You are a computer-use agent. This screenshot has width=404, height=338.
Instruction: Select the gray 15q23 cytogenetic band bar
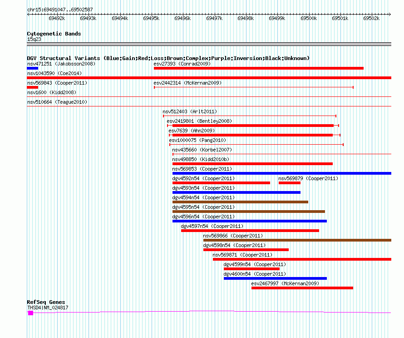click(209, 44)
